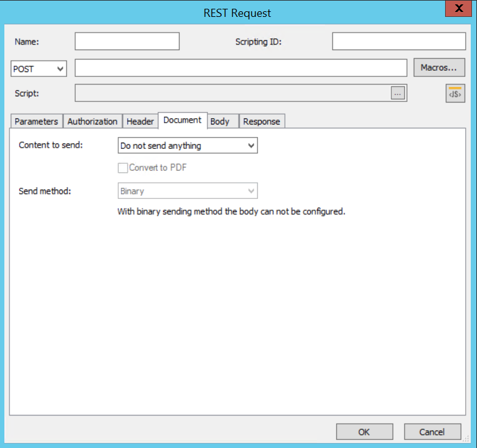Open the Header tab
Image resolution: width=477 pixels, height=448 pixels.
point(140,121)
